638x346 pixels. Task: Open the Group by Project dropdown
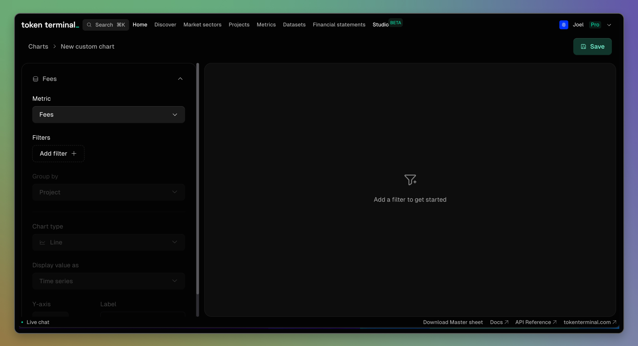pyautogui.click(x=108, y=192)
